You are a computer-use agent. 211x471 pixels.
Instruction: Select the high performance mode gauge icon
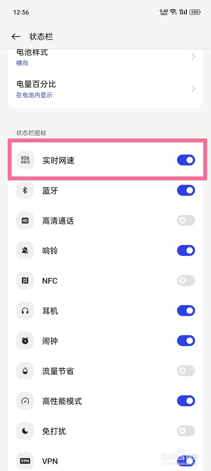click(x=25, y=401)
